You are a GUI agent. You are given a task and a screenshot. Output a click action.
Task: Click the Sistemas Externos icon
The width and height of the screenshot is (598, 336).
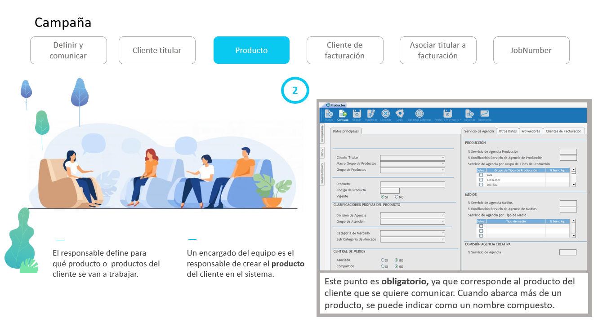pos(419,114)
